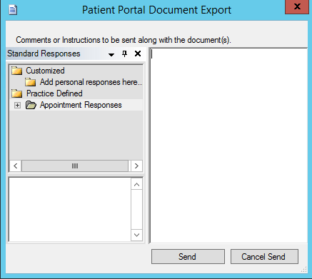Select the Practice Defined tree label

54,93
